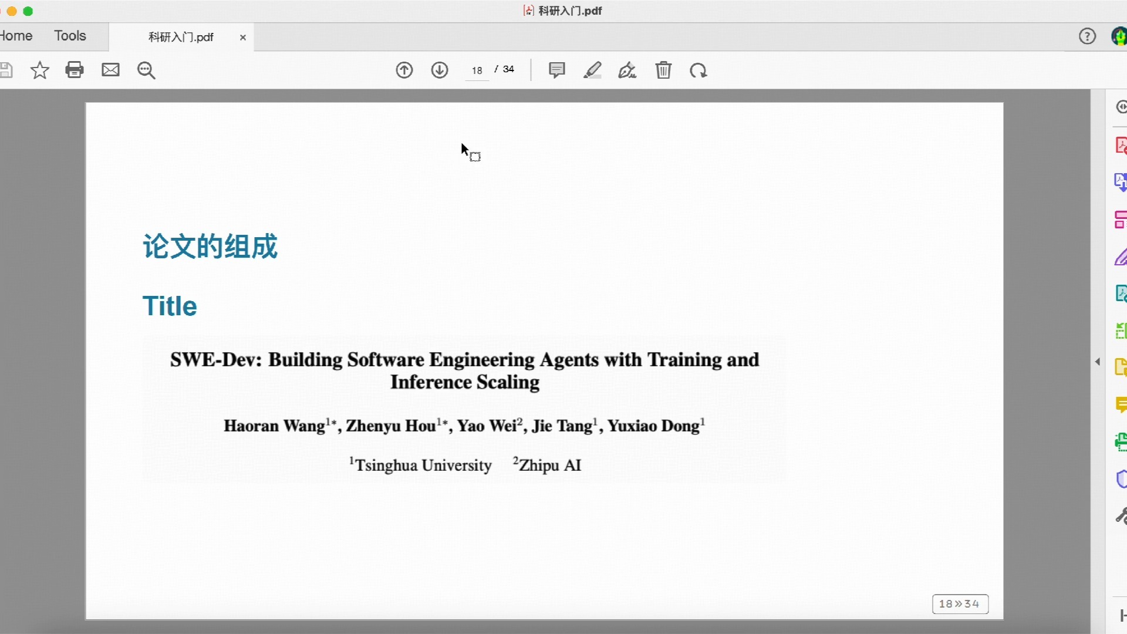Click the green maximize window button

pyautogui.click(x=28, y=11)
